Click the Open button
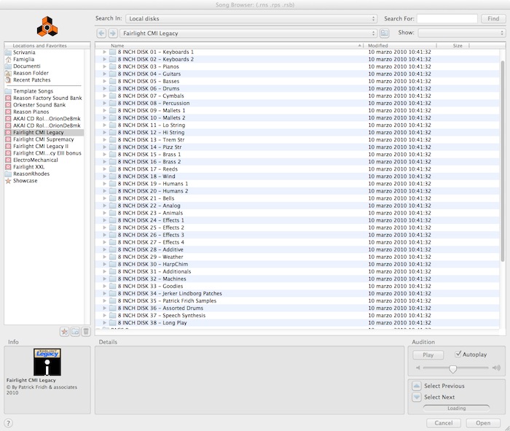This screenshot has width=510, height=431. (x=483, y=423)
